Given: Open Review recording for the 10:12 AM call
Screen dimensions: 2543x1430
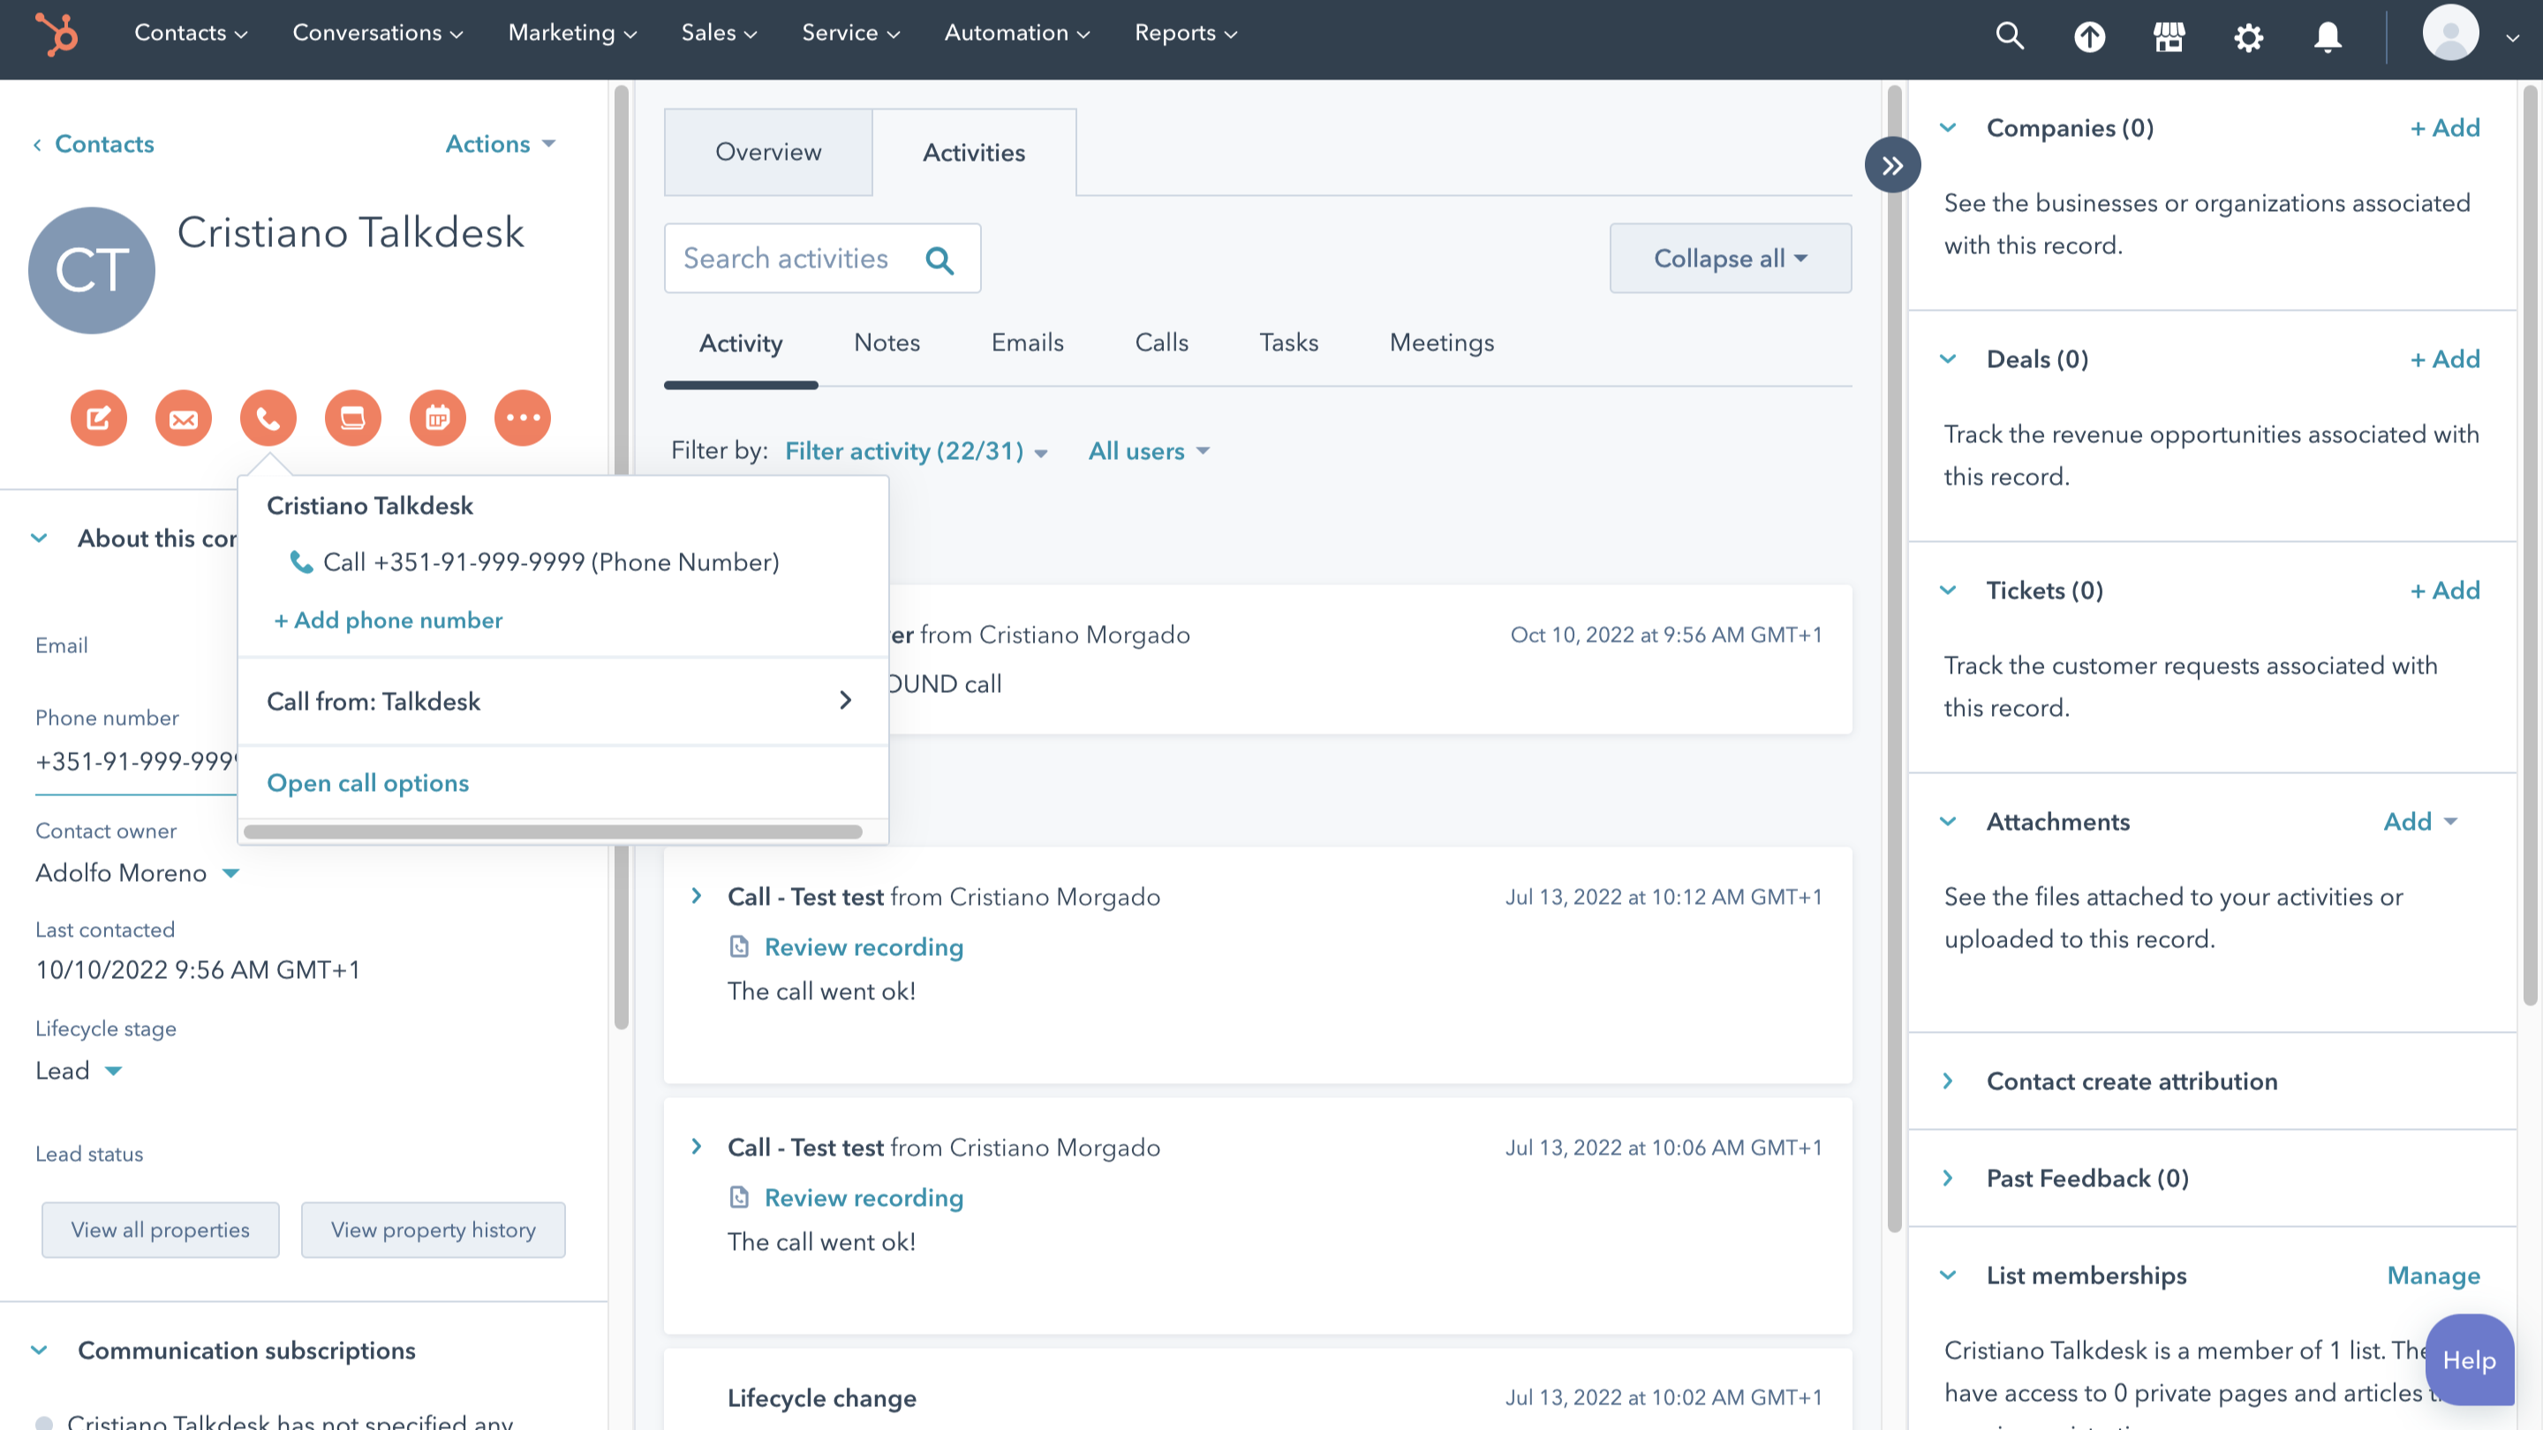Looking at the screenshot, I should pyautogui.click(x=863, y=946).
